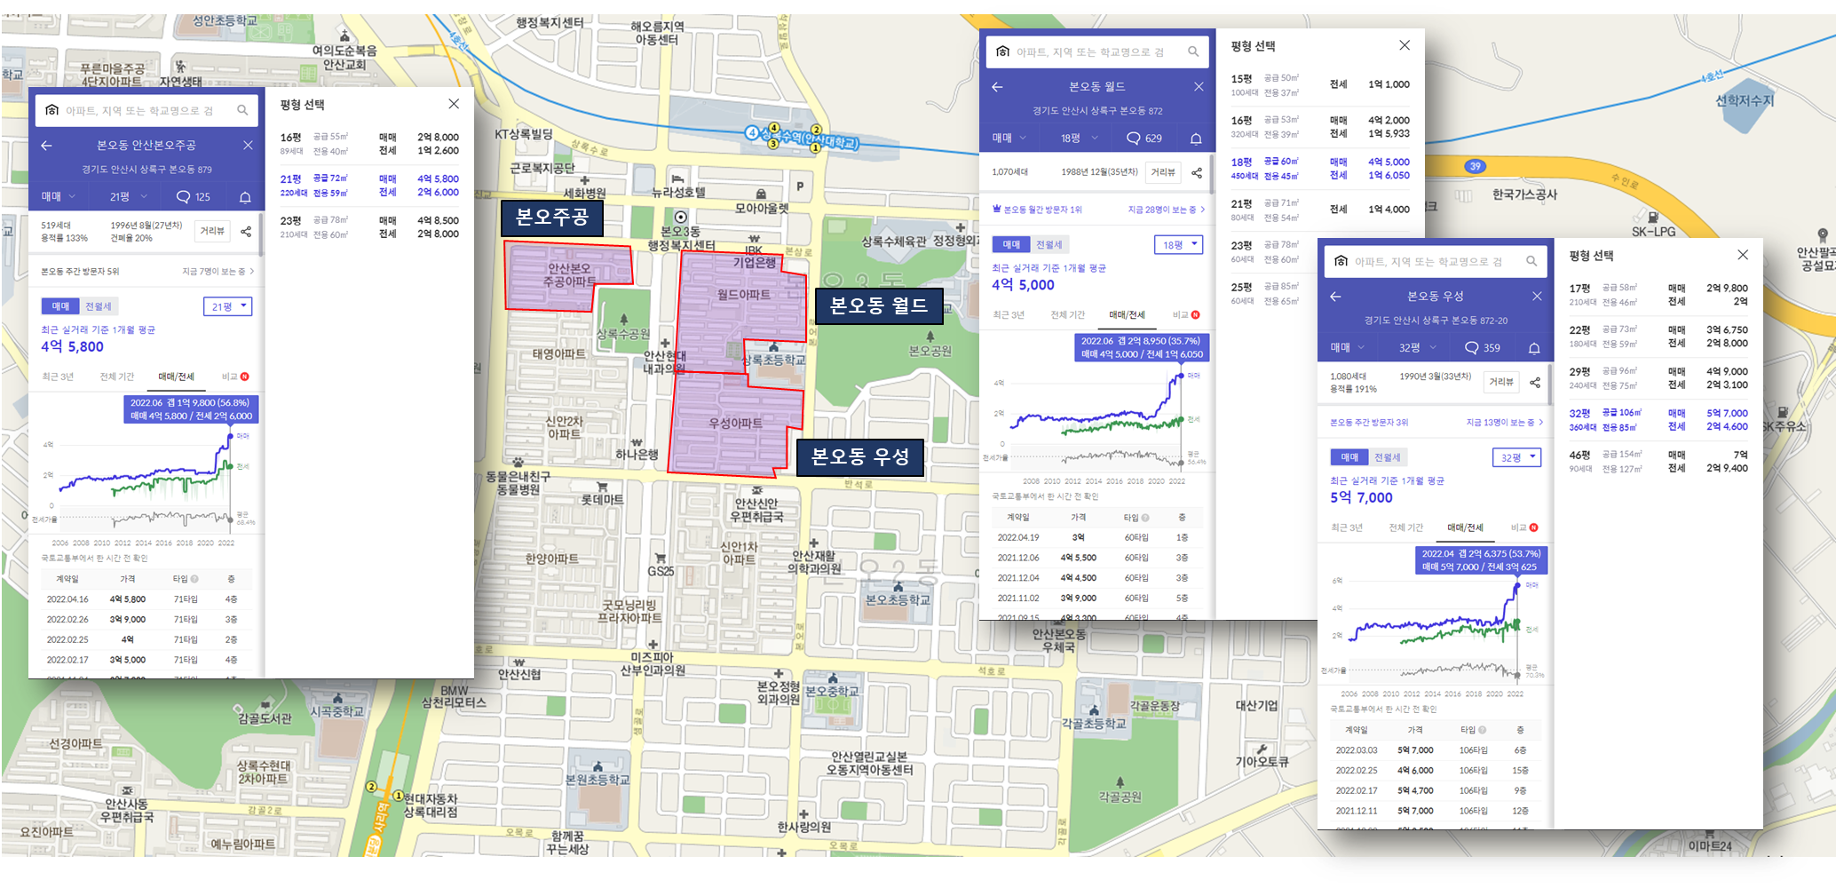Select the 46평 row in 본오동 우성 size list
Screen dimensions: 1836x888
[x=1658, y=461]
